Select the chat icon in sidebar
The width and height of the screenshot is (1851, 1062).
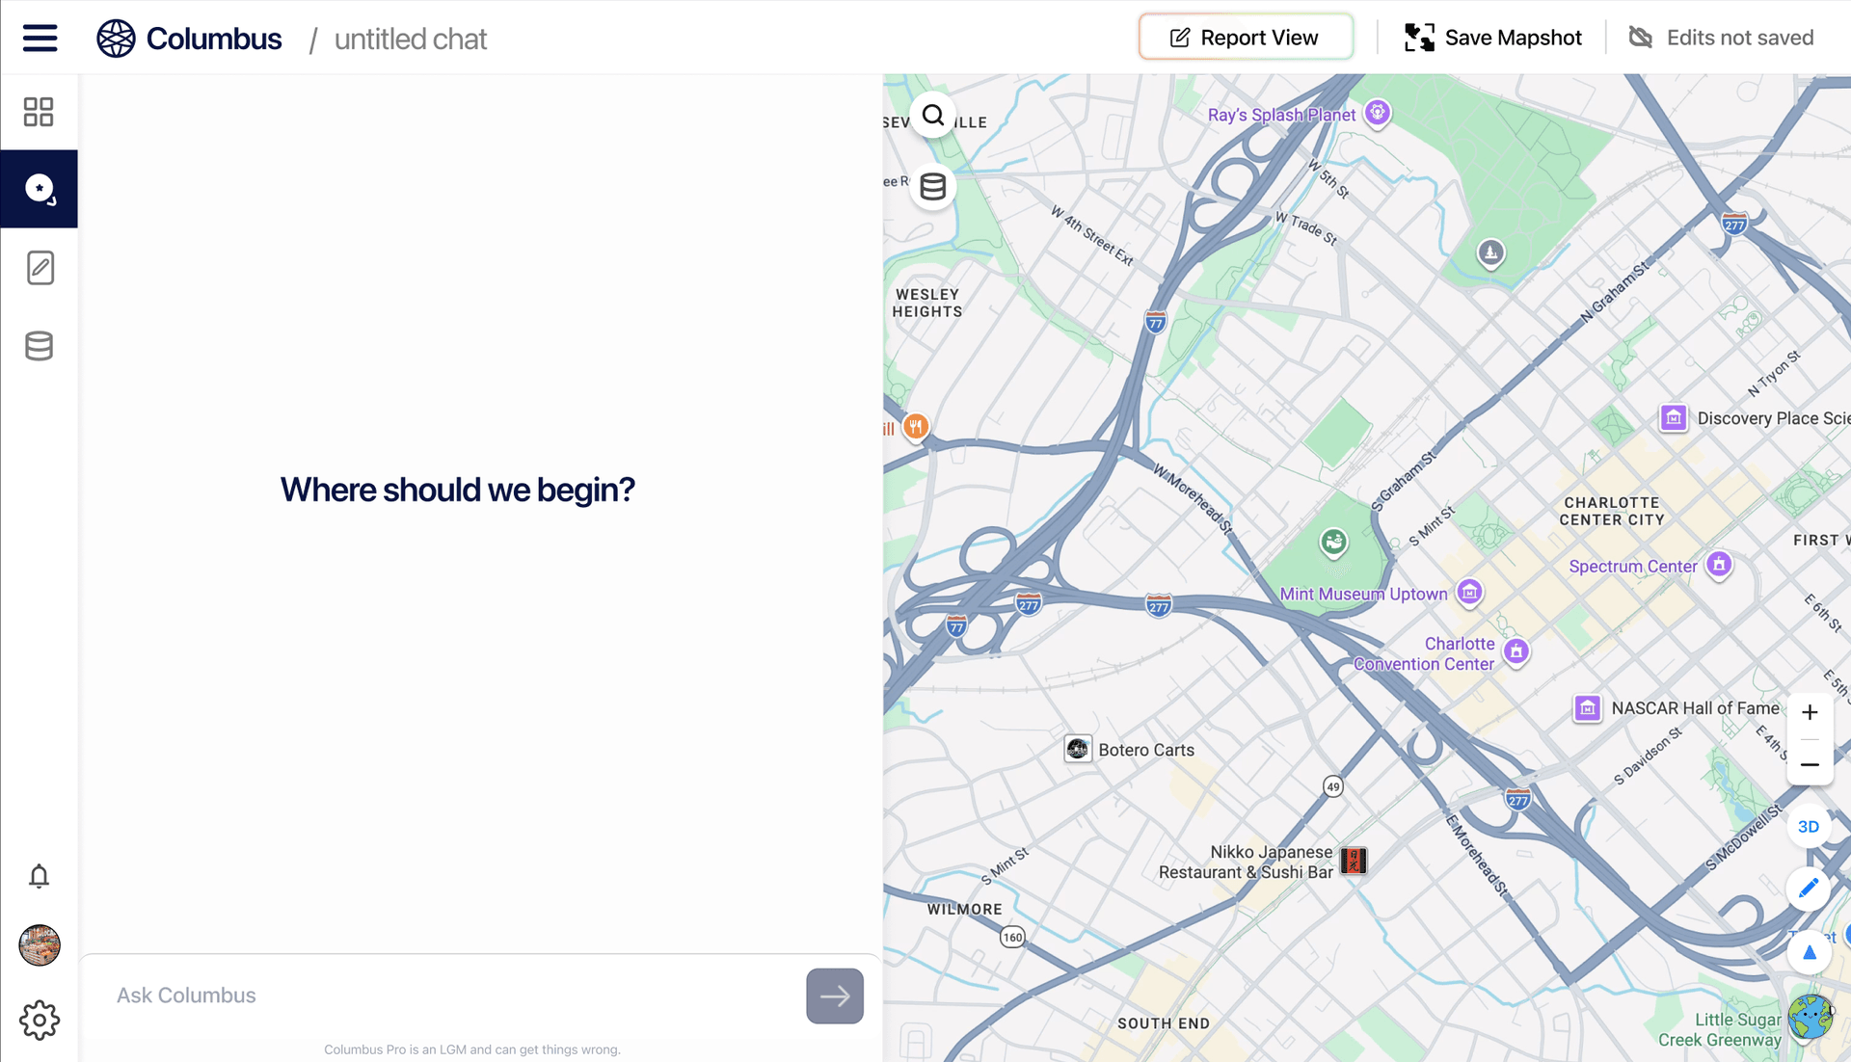coord(39,189)
